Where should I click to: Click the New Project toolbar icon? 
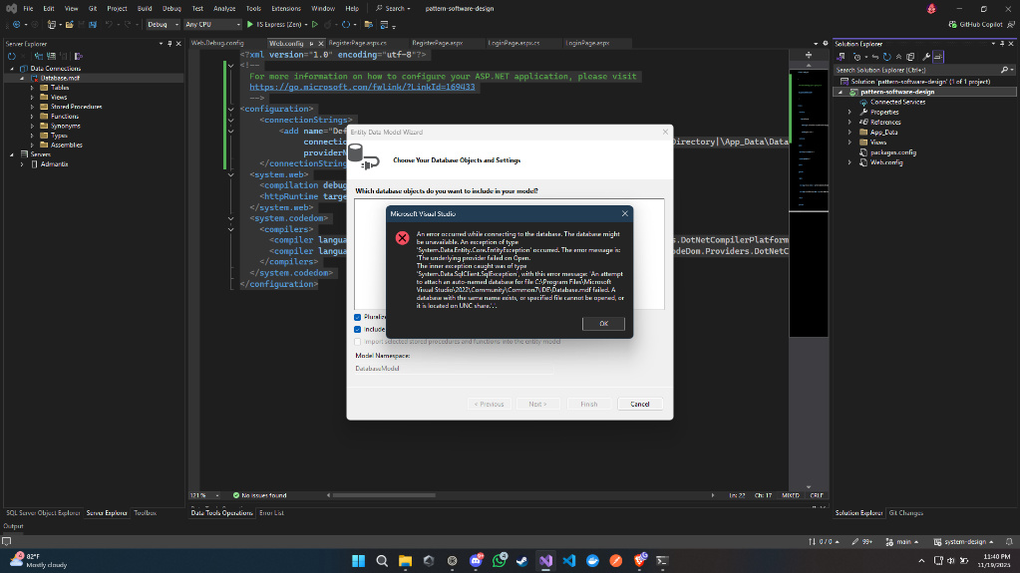pyautogui.click(x=52, y=25)
